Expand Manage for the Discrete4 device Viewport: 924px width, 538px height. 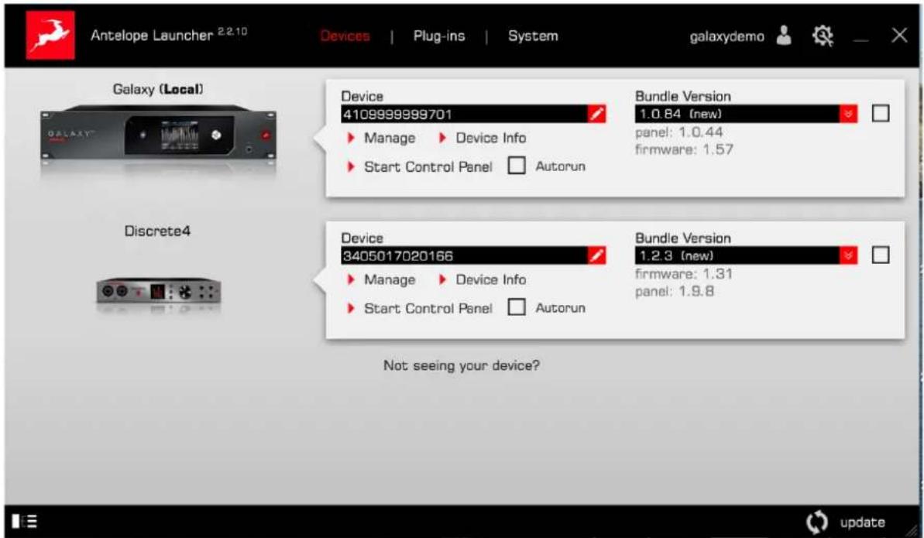381,279
